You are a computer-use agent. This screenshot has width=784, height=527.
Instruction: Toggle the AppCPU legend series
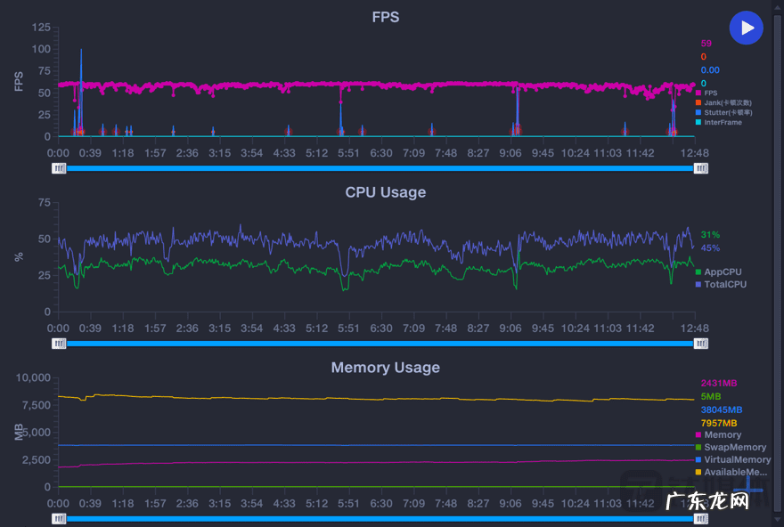tap(718, 272)
